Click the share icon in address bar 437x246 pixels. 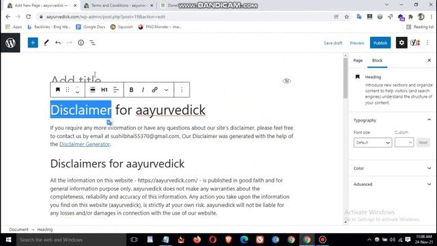(x=336, y=16)
